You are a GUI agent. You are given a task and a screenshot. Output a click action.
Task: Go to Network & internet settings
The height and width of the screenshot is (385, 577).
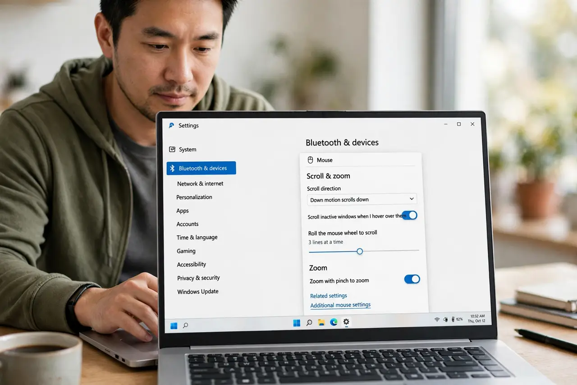[x=200, y=183]
